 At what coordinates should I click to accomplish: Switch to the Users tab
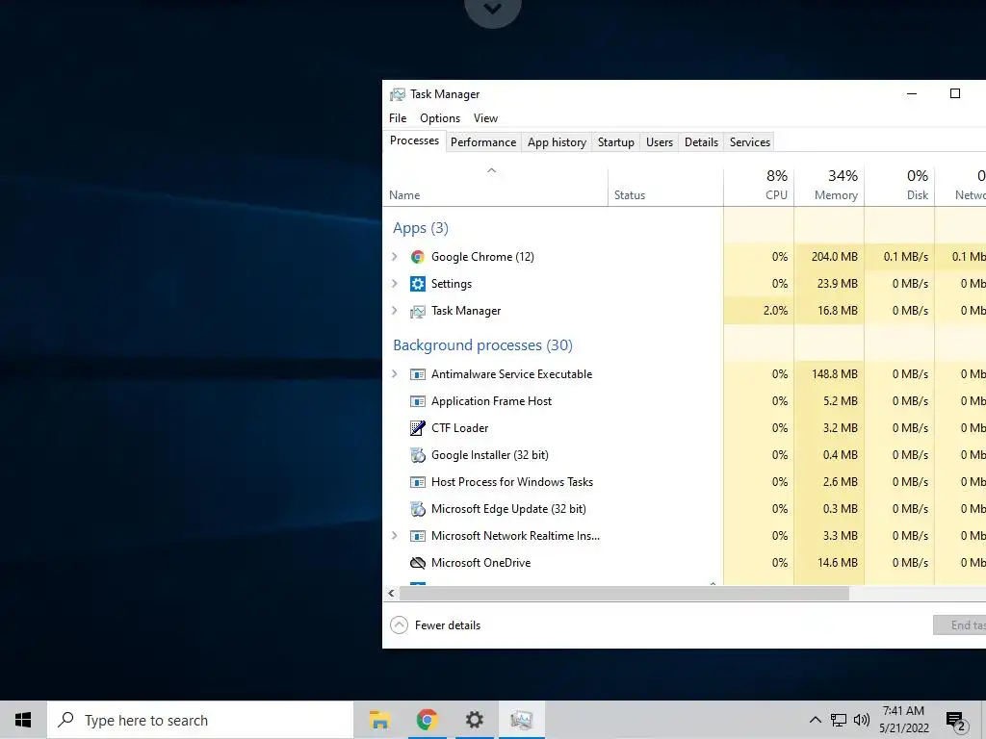(659, 142)
